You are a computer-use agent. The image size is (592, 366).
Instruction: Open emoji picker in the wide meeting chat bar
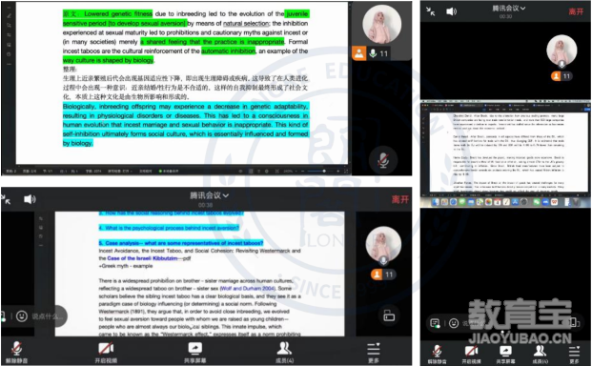[22, 315]
